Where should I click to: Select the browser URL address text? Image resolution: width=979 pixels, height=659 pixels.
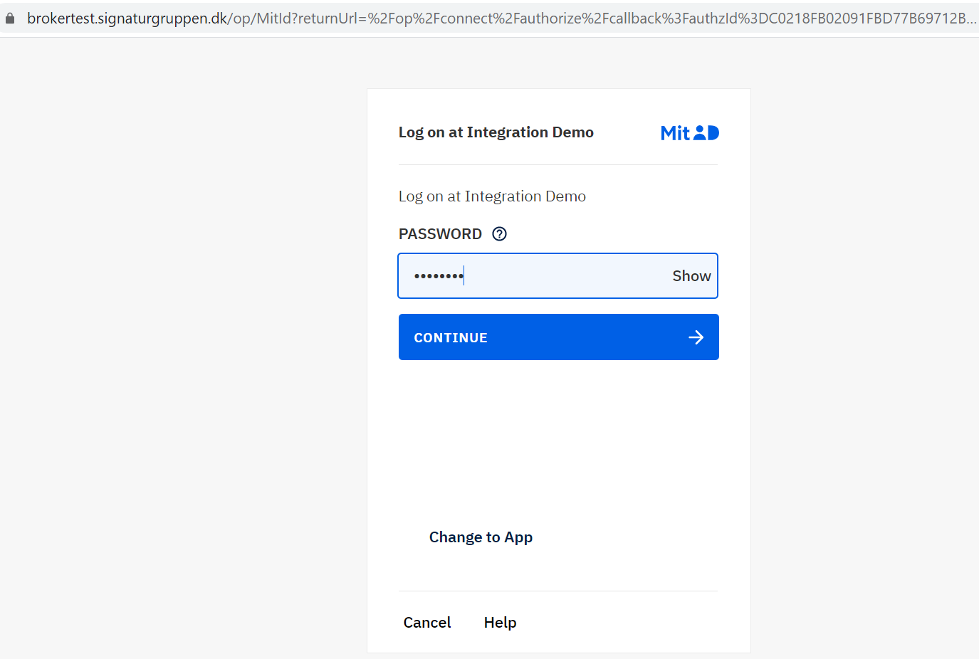[x=501, y=19]
